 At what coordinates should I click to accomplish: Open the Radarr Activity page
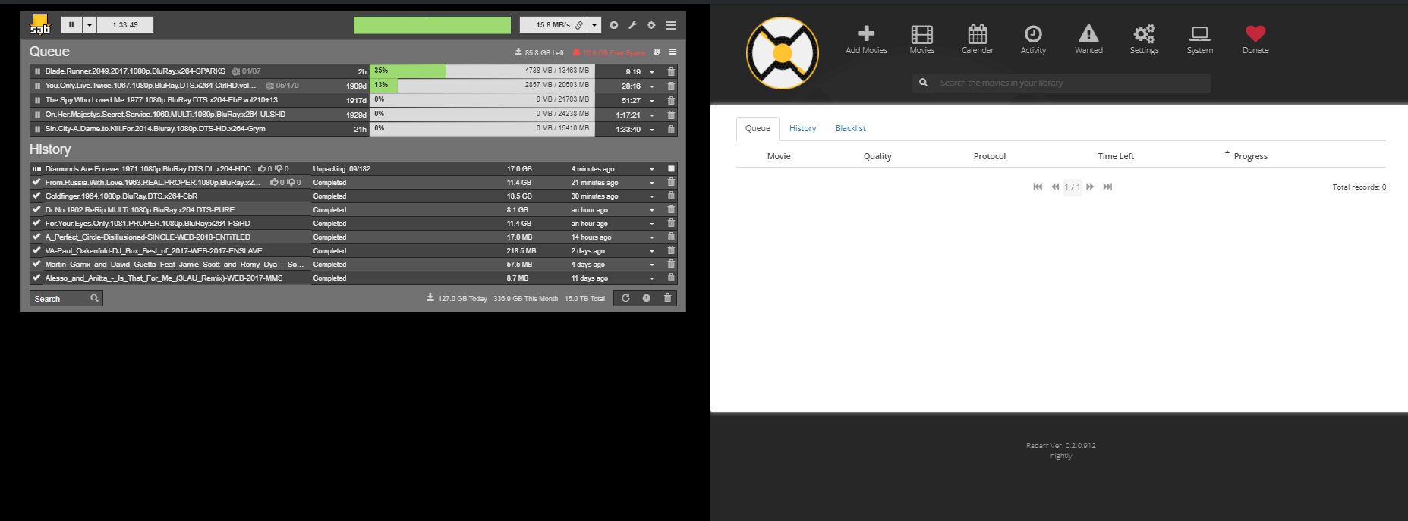[x=1033, y=39]
